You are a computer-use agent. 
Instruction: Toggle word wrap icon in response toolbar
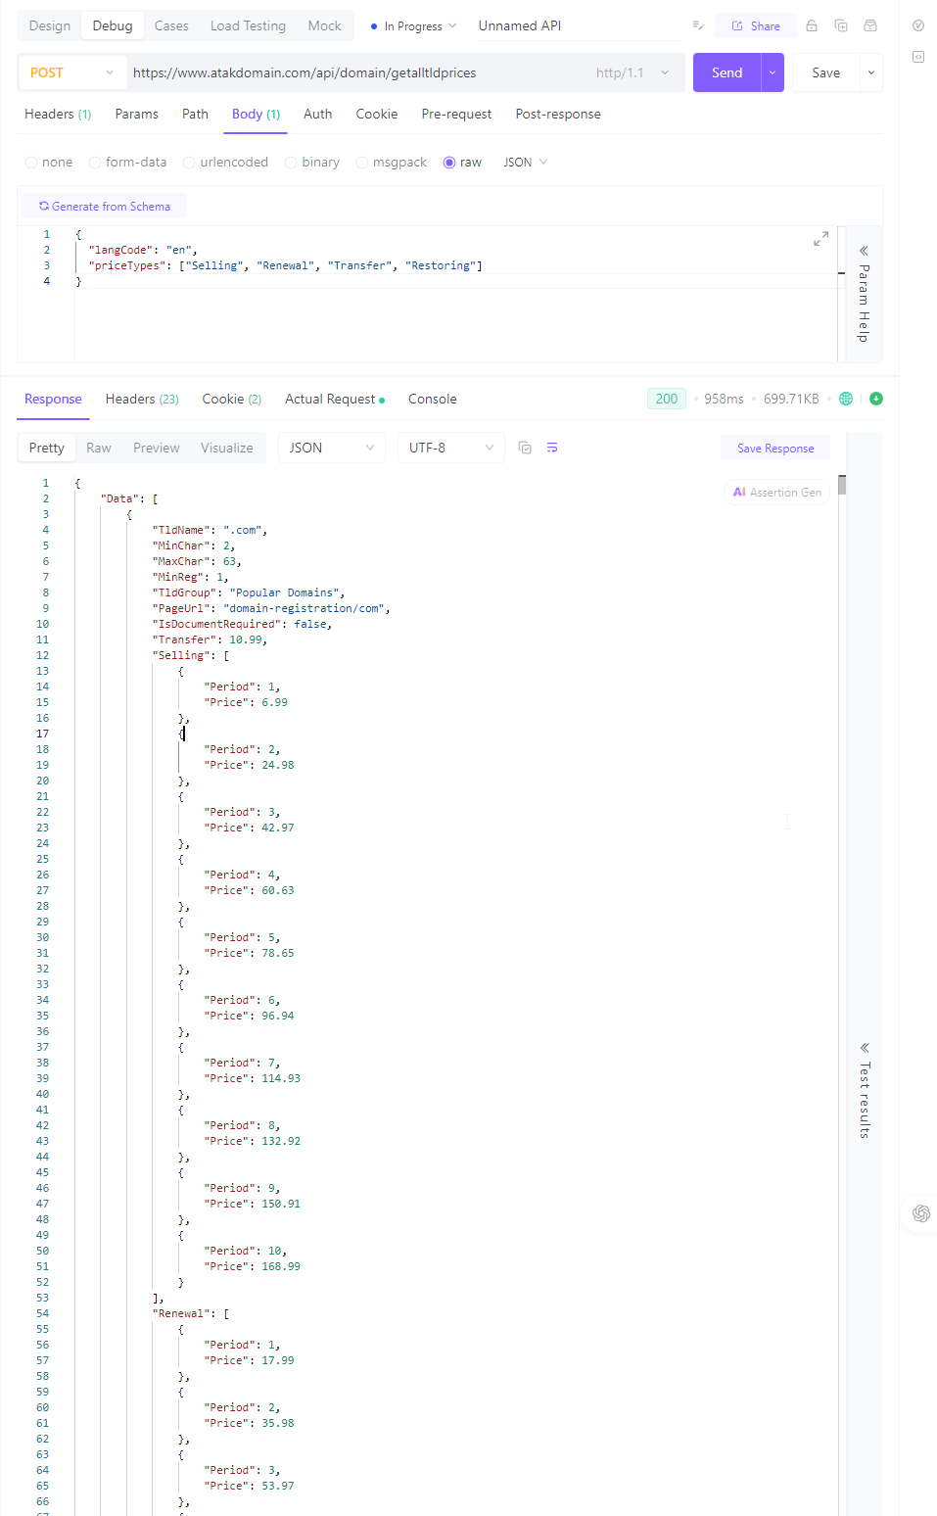pos(552,448)
